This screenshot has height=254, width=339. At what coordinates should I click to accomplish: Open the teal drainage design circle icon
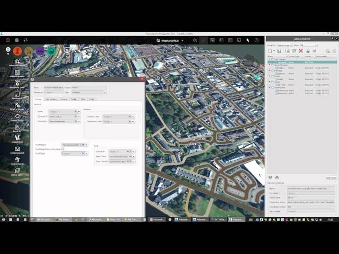tap(51, 51)
